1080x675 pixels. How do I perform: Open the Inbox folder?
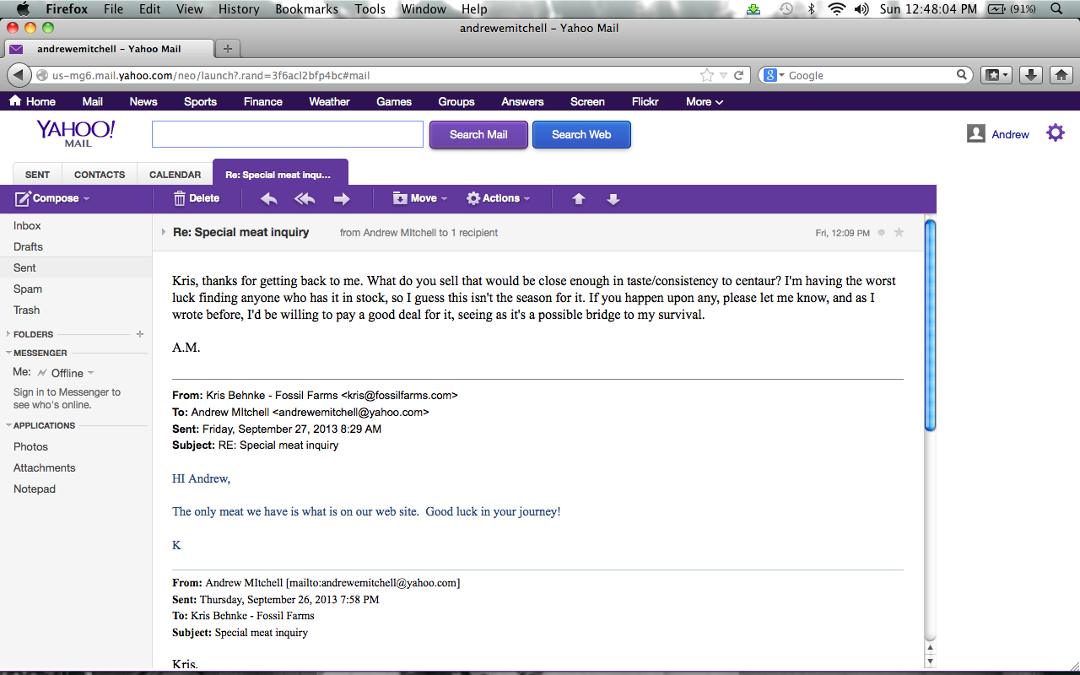[27, 225]
